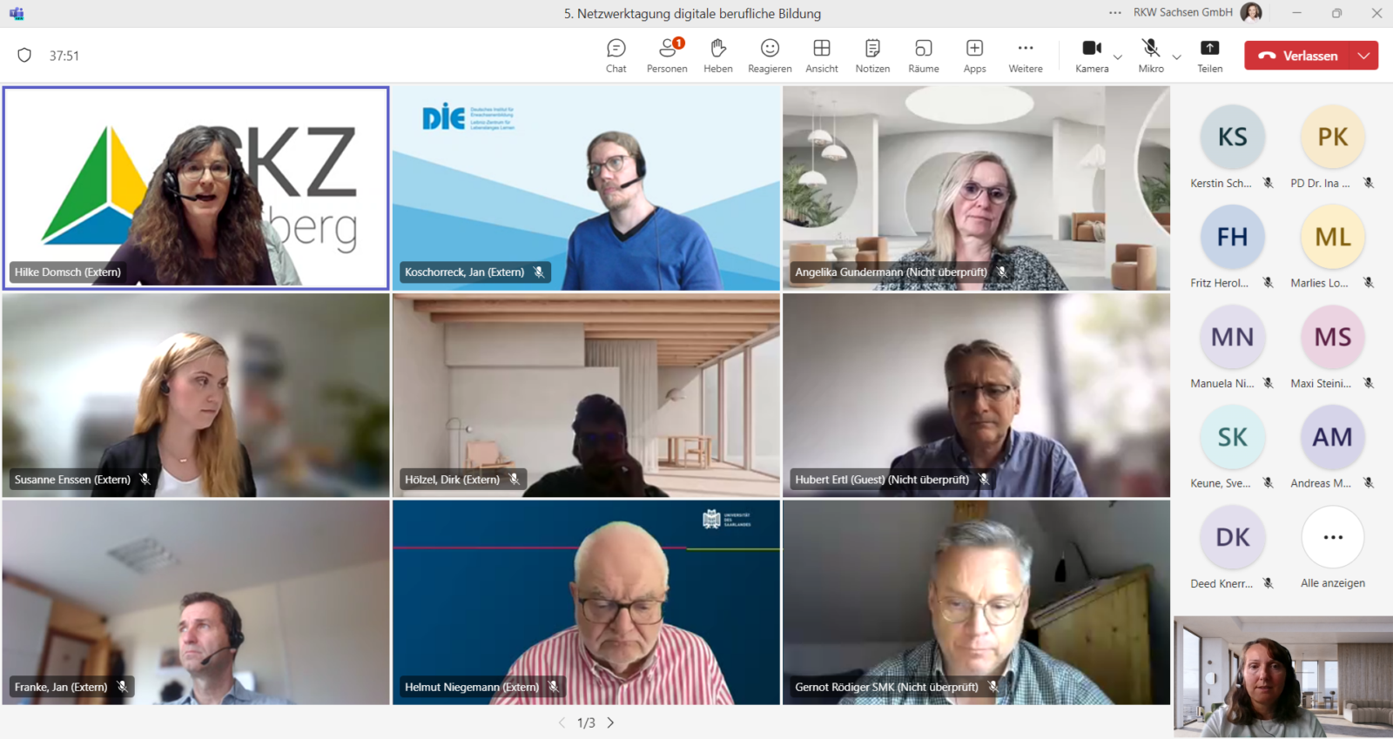1393x739 pixels.
Task: Click the shield privacy indicator icon
Action: (x=24, y=56)
